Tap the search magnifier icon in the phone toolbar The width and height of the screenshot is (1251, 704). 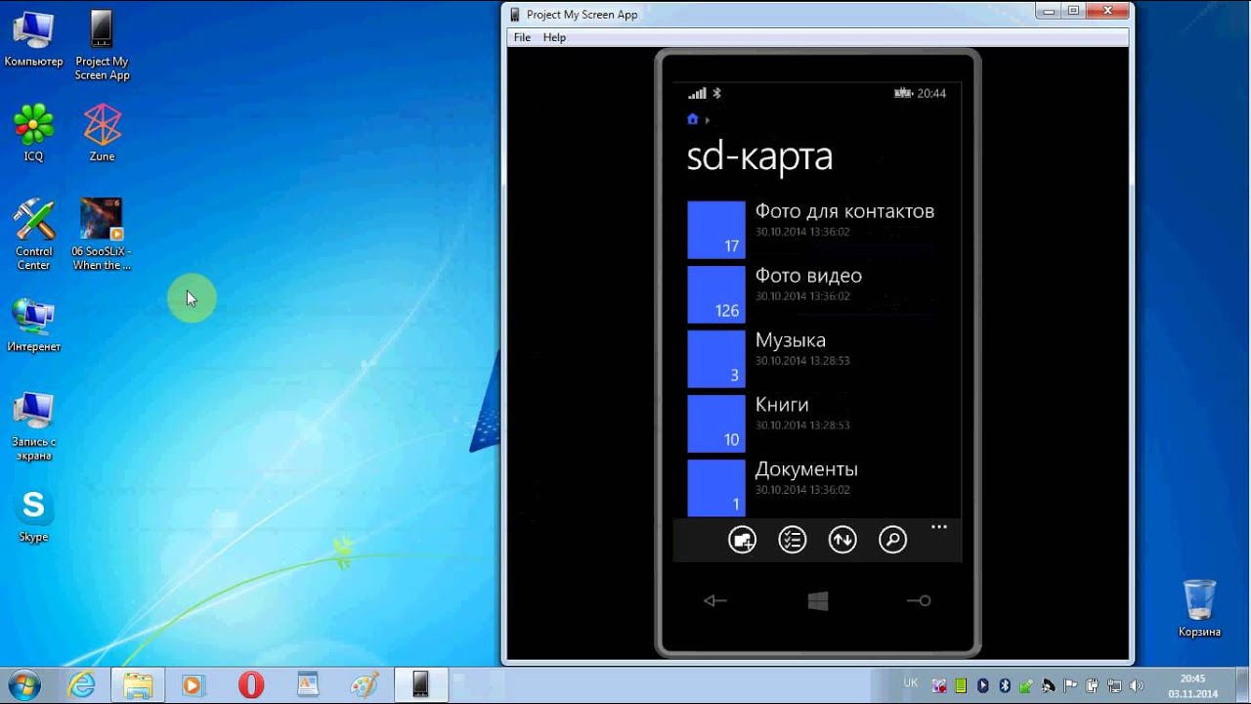point(892,540)
